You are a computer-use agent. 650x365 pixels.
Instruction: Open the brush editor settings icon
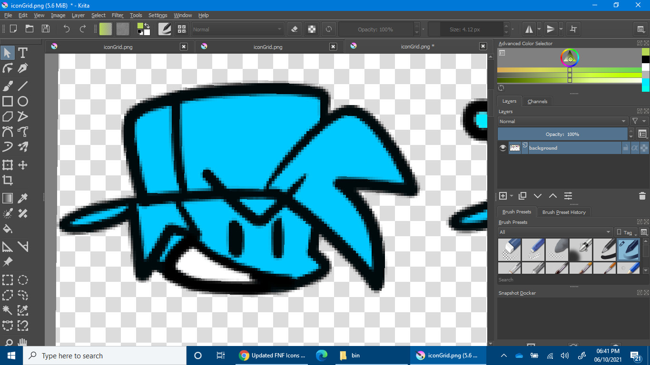click(165, 29)
